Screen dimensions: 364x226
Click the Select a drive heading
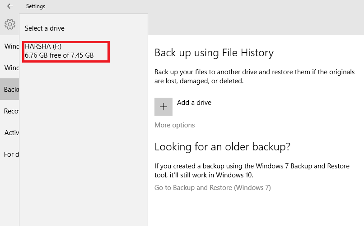(45, 28)
